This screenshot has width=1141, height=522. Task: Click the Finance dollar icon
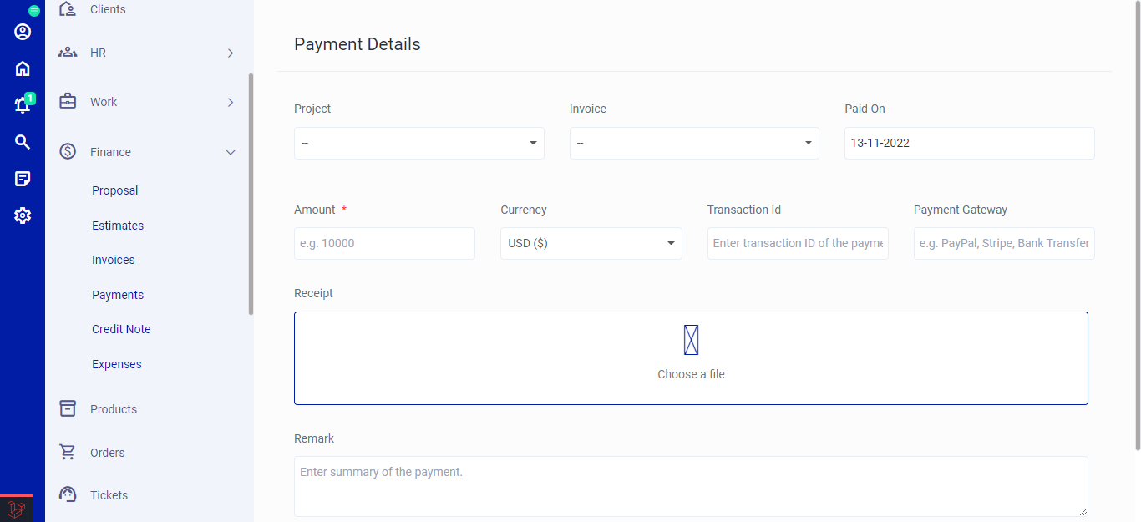(x=67, y=151)
